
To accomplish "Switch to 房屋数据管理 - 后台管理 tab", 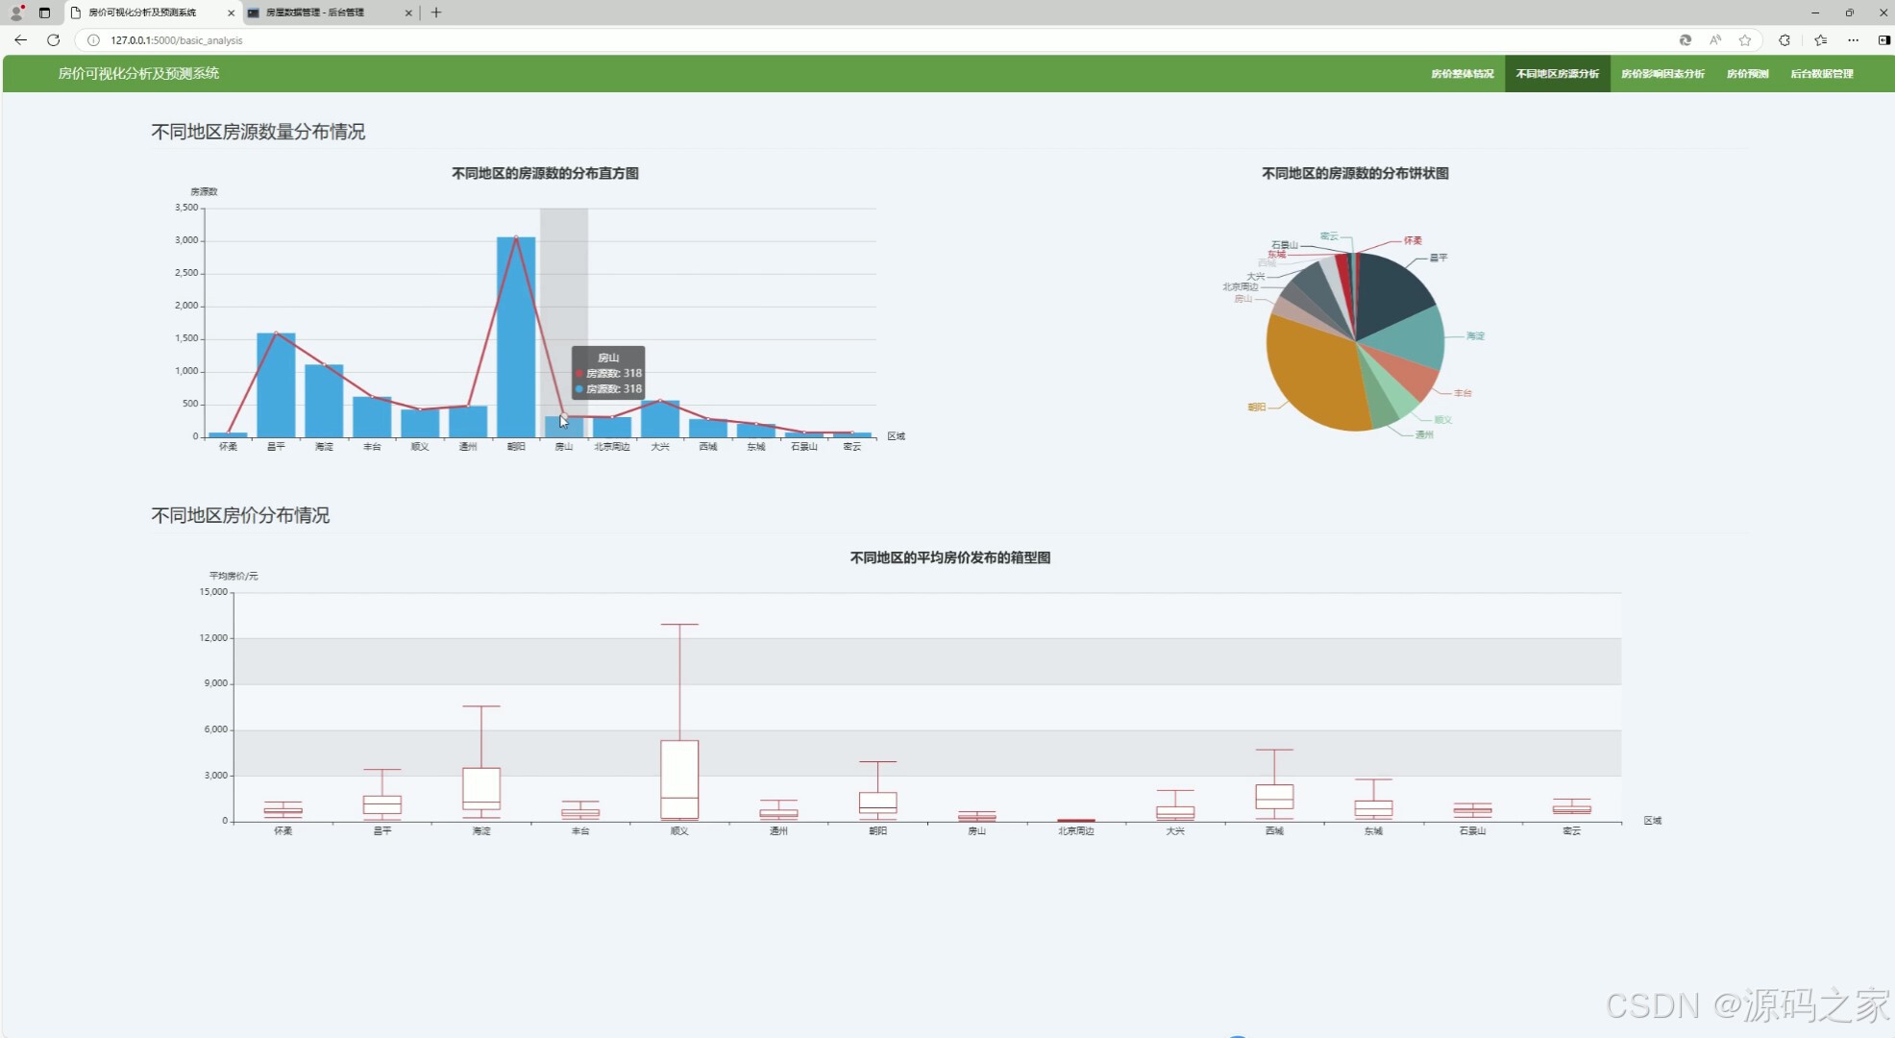I will [x=315, y=12].
